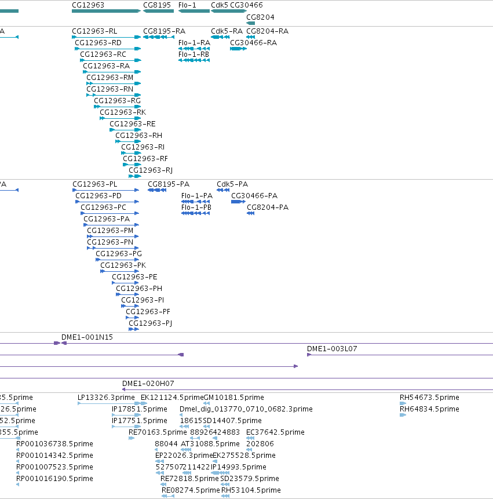493x499 pixels.
Task: Select the Cdk5-PA protein
Action: click(x=232, y=184)
